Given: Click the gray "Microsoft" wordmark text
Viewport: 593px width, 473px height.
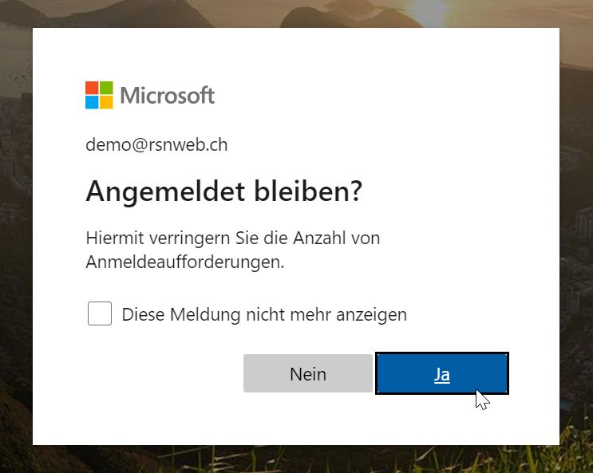Looking at the screenshot, I should [168, 96].
